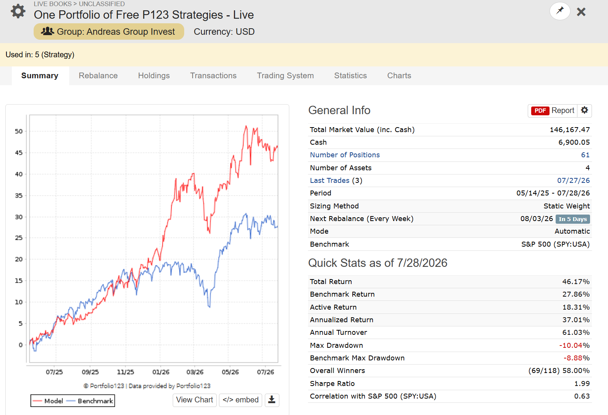Open report settings gear icon
The image size is (608, 415).
pyautogui.click(x=584, y=111)
